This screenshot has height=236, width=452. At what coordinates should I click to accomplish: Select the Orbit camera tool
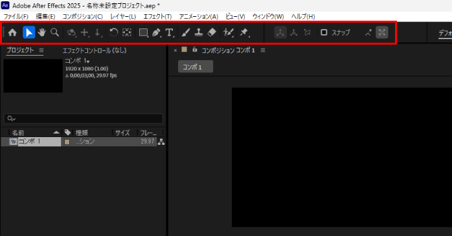click(71, 32)
